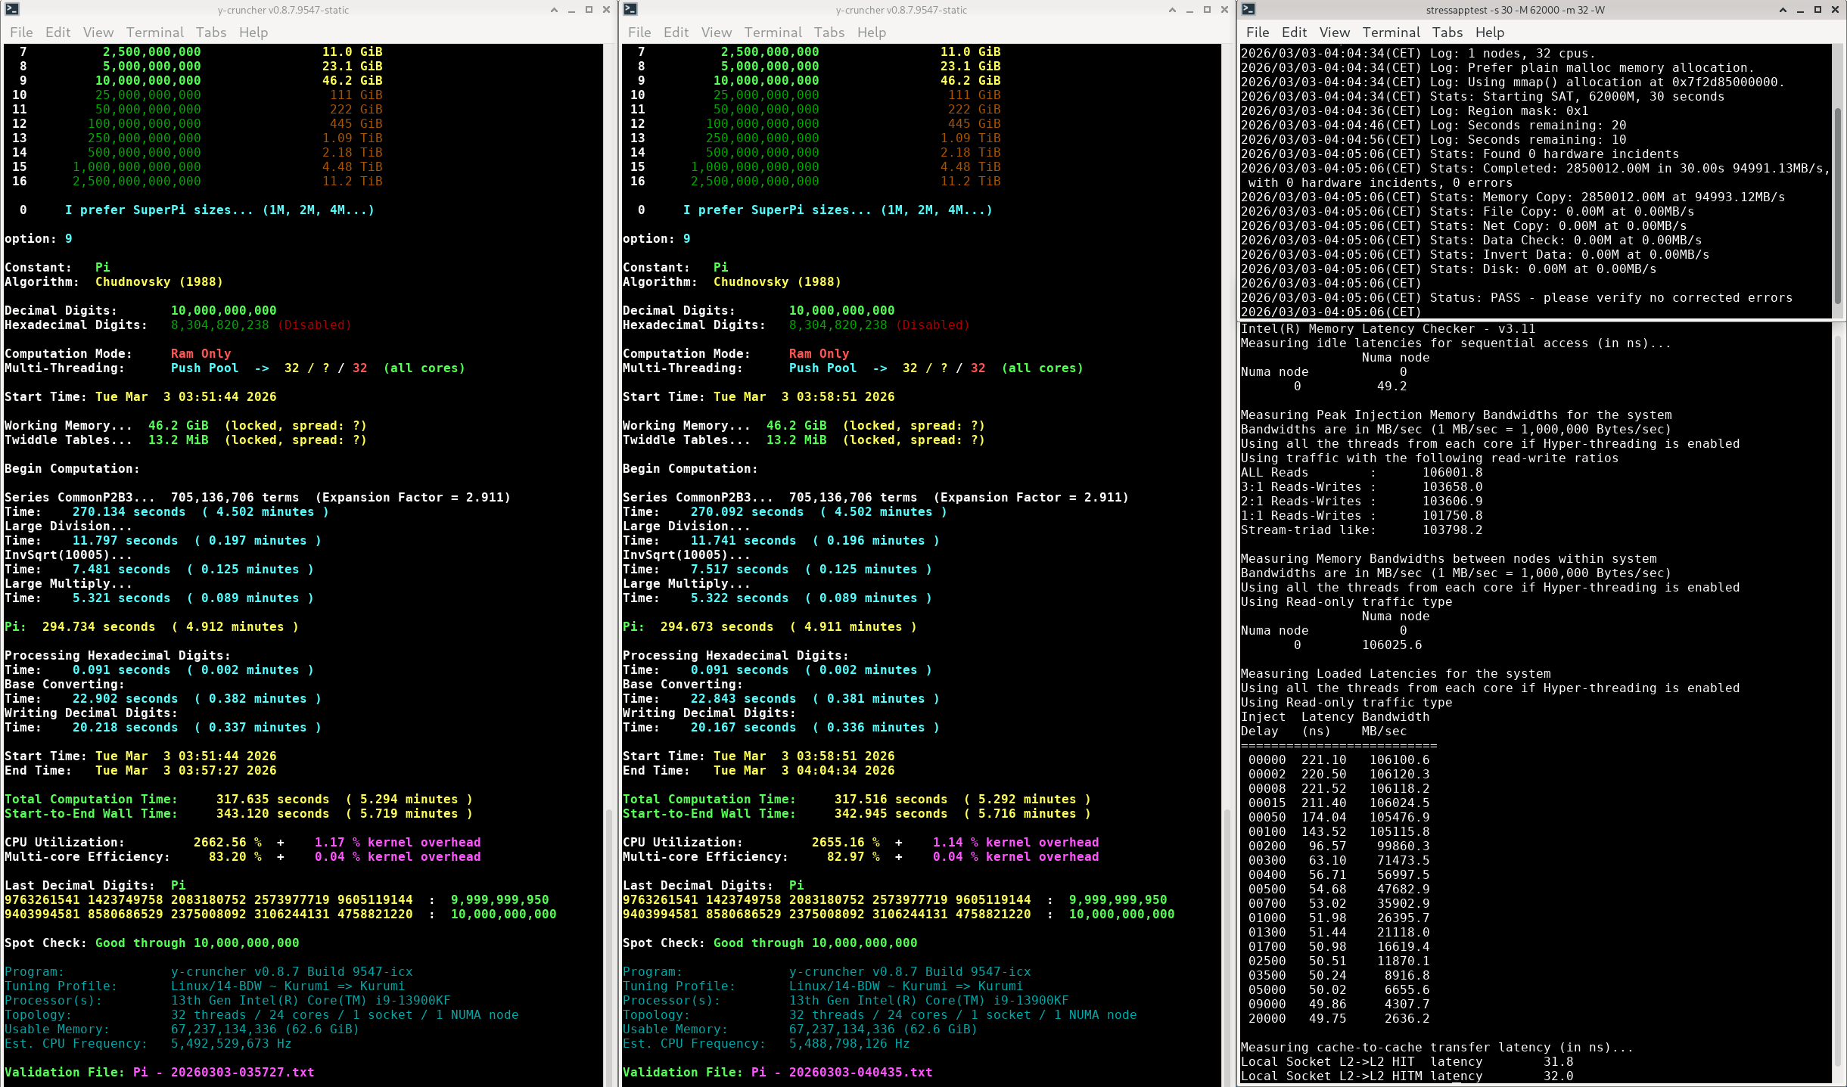
Task: Roll up the stressapptest window with the arrow button
Action: pyautogui.click(x=1783, y=10)
